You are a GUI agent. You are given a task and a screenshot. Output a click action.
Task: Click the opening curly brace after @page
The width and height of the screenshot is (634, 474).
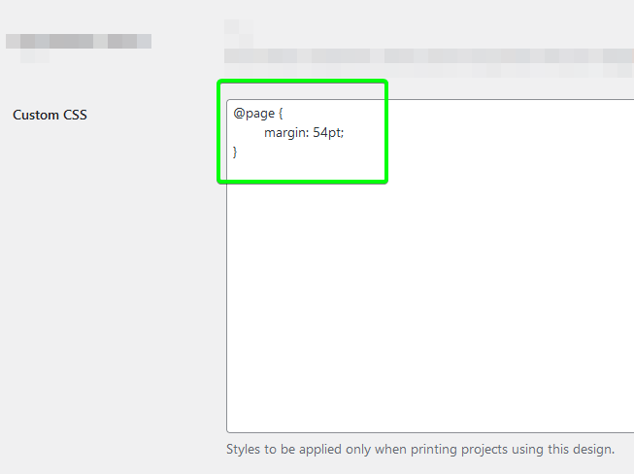(281, 114)
